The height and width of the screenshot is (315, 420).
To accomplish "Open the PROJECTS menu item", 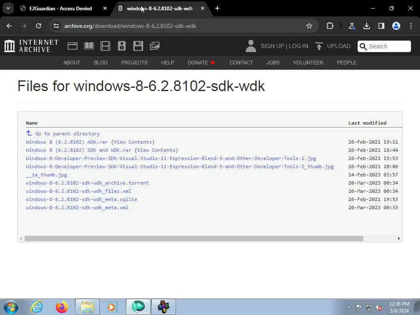I will [135, 63].
